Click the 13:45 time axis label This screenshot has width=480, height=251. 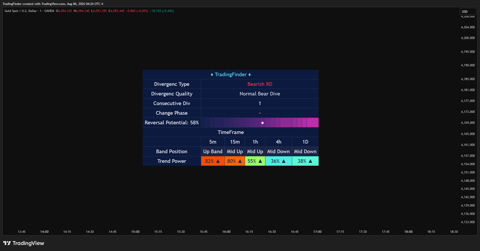(x=22, y=232)
